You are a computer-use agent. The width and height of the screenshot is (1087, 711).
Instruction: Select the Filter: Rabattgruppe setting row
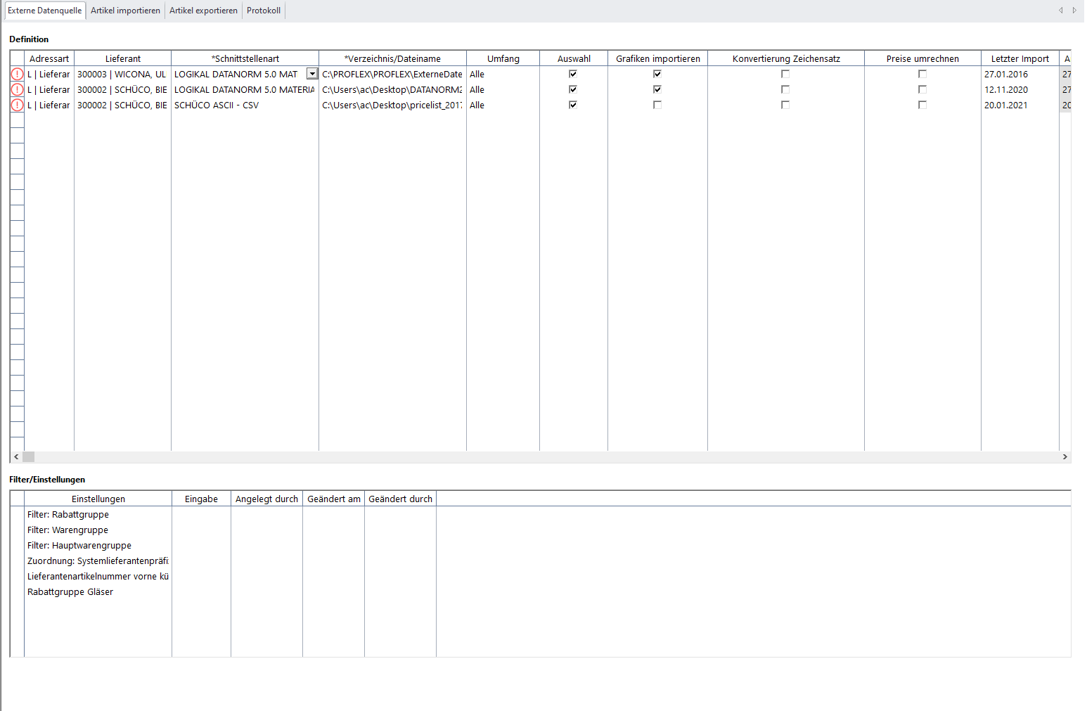(x=68, y=515)
